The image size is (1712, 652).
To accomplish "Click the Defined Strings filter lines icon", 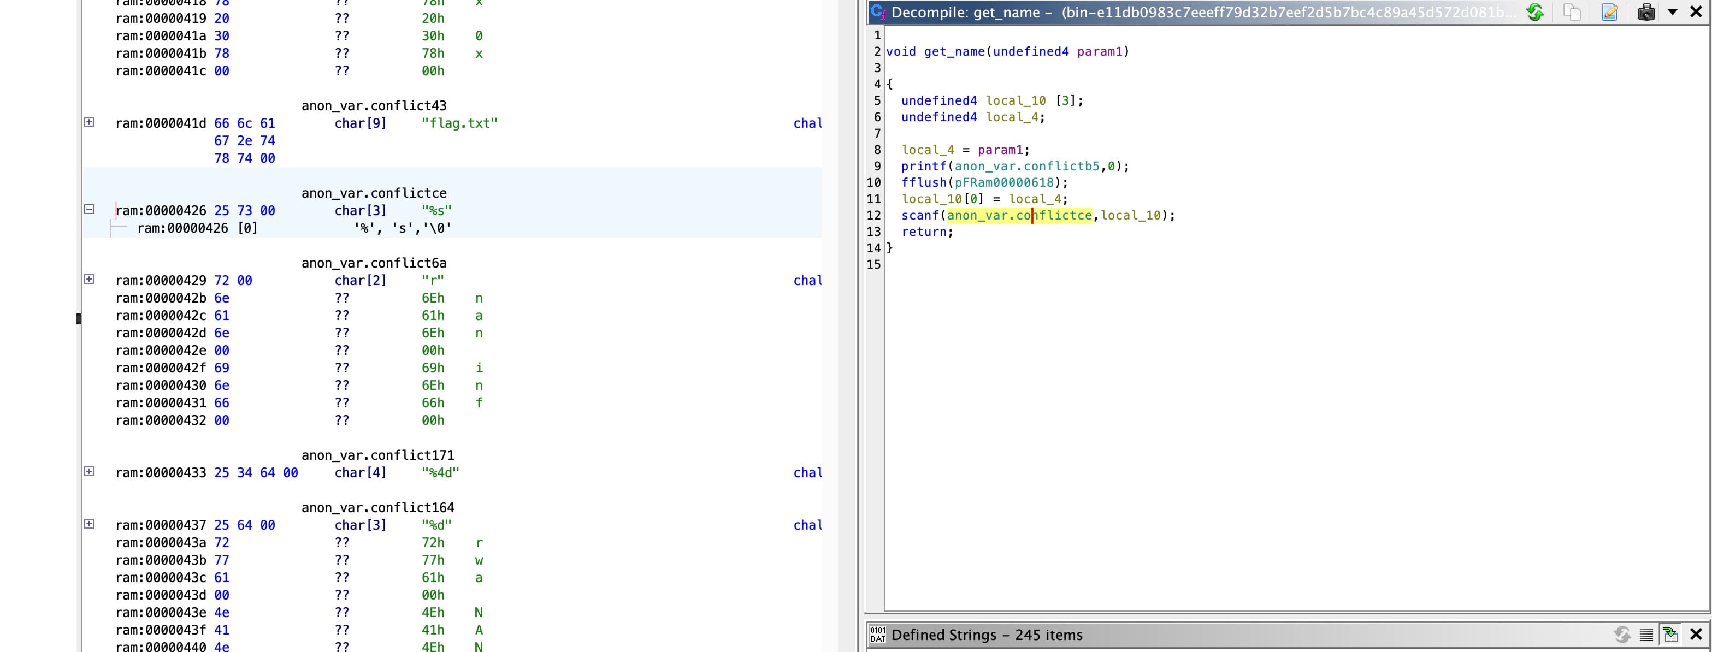I will coord(1646,635).
